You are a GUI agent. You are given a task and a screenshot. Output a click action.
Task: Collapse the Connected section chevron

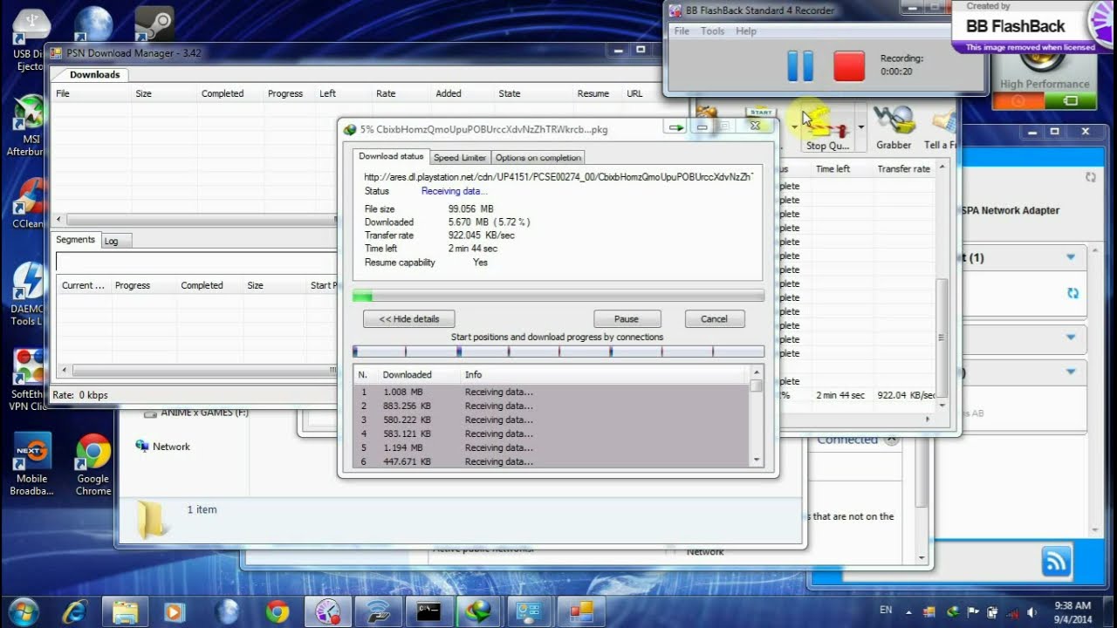[891, 440]
